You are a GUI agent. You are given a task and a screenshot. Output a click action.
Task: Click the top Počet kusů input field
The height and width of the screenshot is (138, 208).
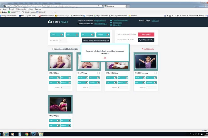[x=63, y=41]
